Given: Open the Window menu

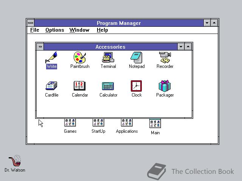Looking at the screenshot, I should [79, 30].
